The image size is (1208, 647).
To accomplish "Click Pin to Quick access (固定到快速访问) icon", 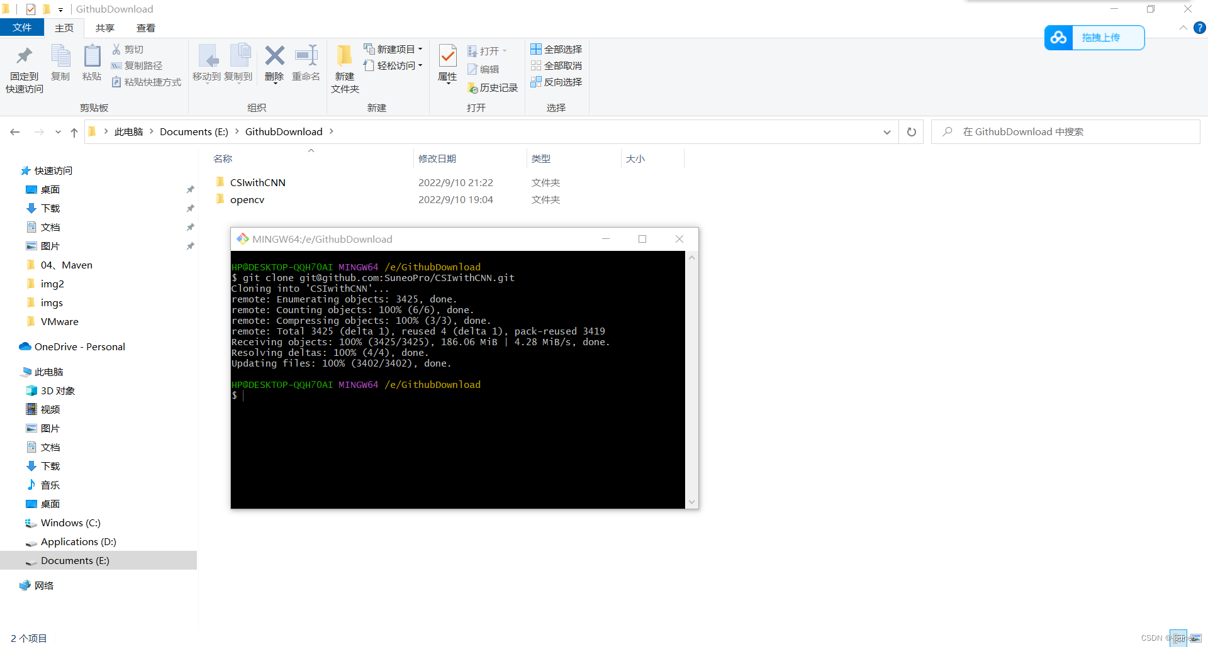I will pyautogui.click(x=25, y=57).
